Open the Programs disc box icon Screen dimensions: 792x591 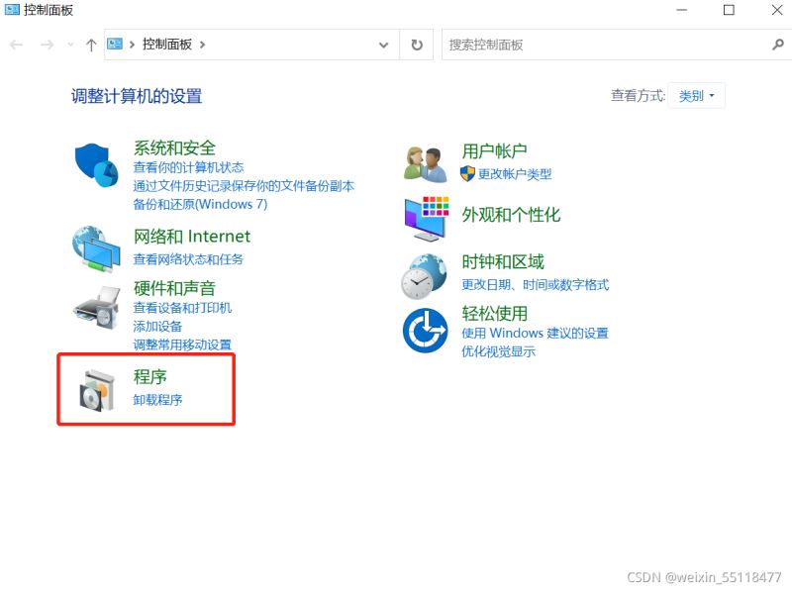[97, 390]
